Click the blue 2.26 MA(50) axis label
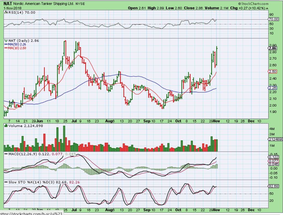283x215 pixels. pyautogui.click(x=272, y=88)
